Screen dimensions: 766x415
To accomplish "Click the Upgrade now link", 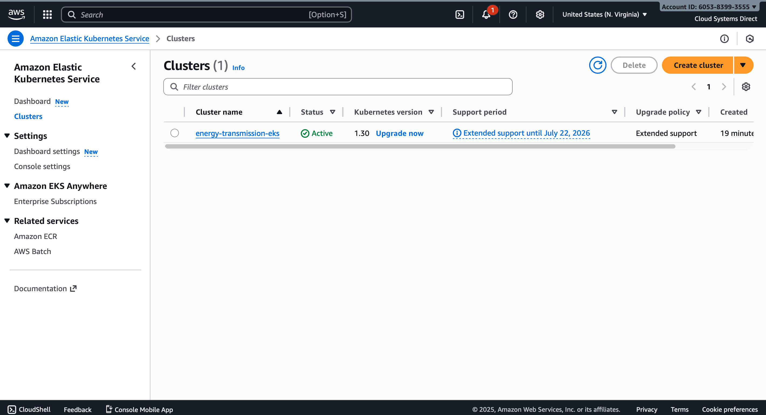I will tap(400, 133).
